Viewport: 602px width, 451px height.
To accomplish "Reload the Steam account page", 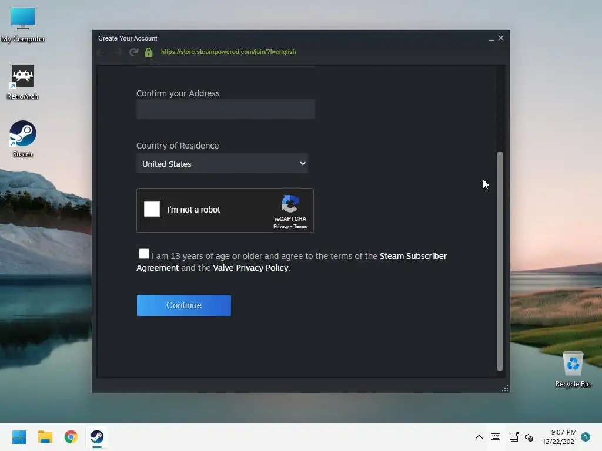I will [x=133, y=52].
